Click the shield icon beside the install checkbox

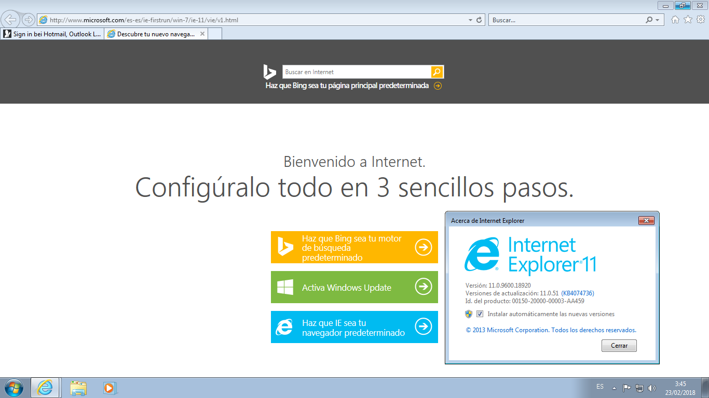click(469, 314)
